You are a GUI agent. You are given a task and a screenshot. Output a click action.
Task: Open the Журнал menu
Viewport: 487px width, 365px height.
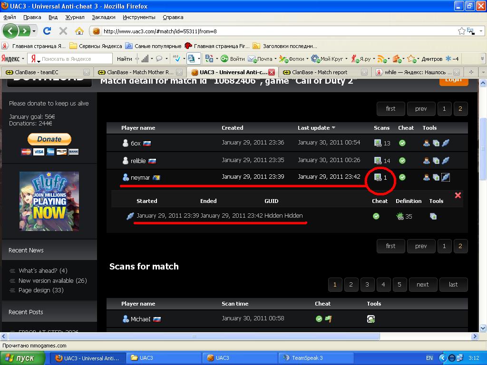(x=75, y=18)
